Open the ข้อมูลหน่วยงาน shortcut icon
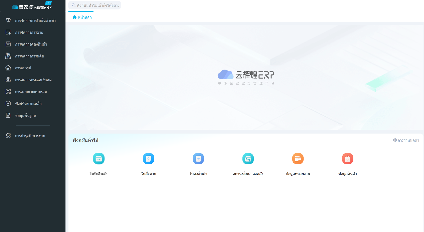 coord(298,159)
